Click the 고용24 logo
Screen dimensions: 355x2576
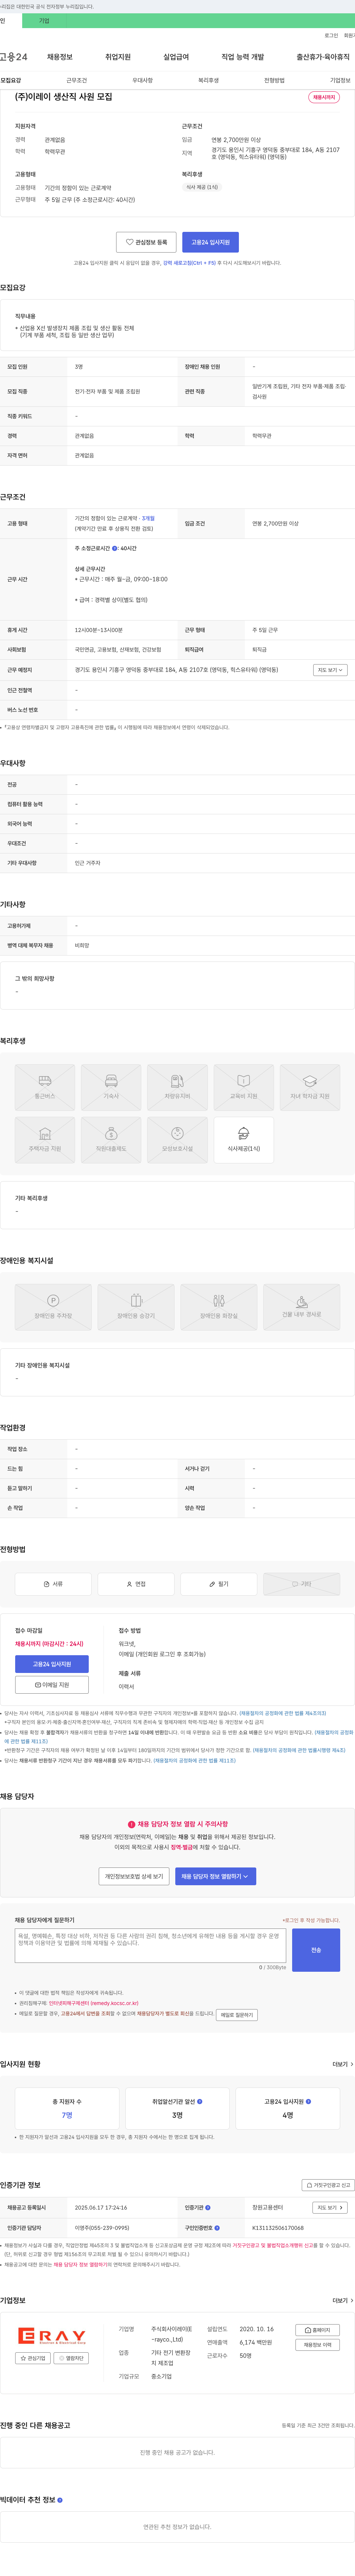pyautogui.click(x=14, y=57)
